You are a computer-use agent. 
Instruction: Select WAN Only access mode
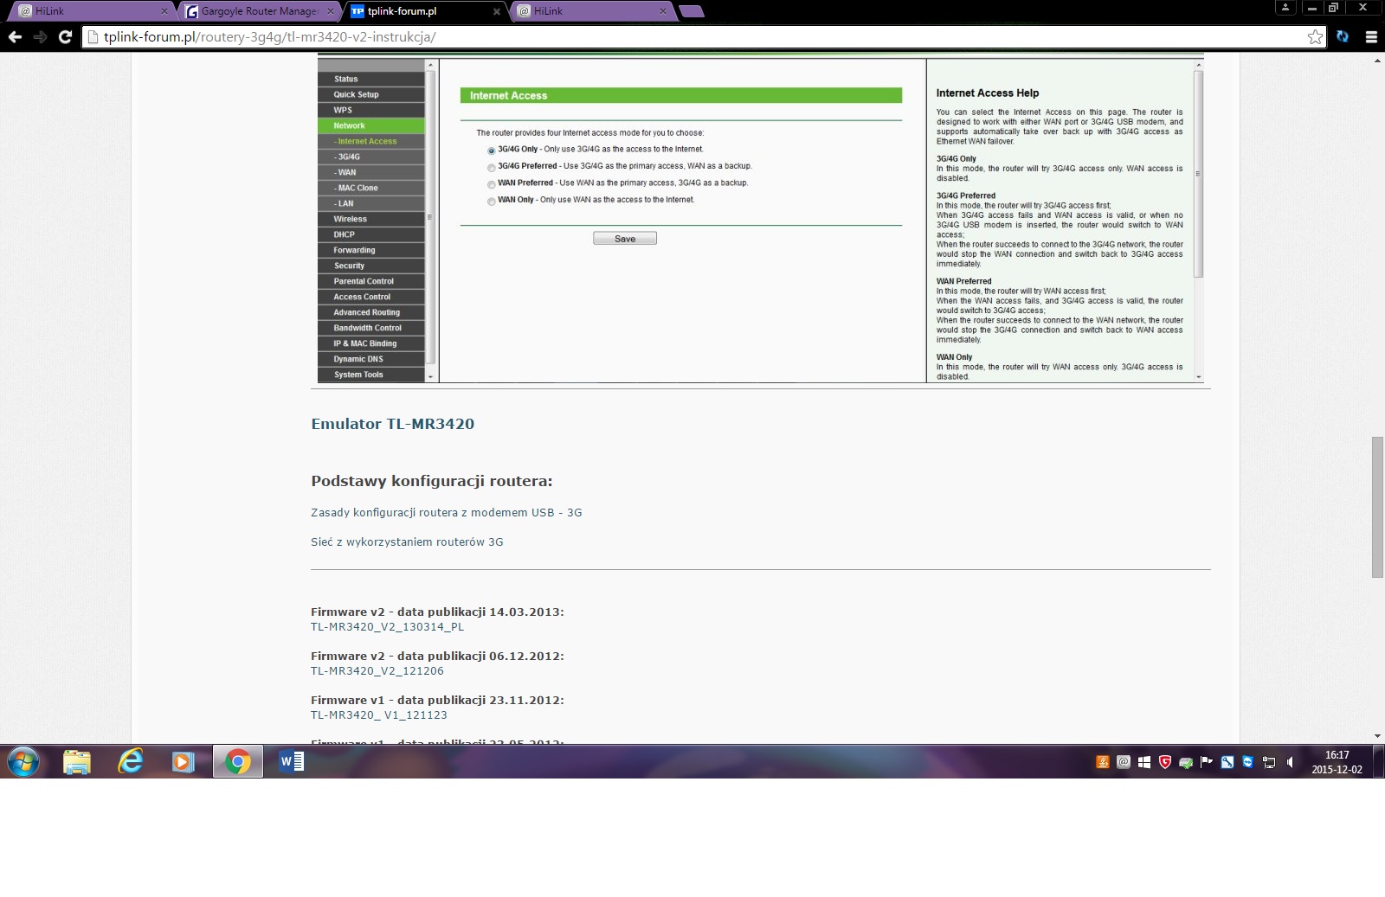pos(492,201)
